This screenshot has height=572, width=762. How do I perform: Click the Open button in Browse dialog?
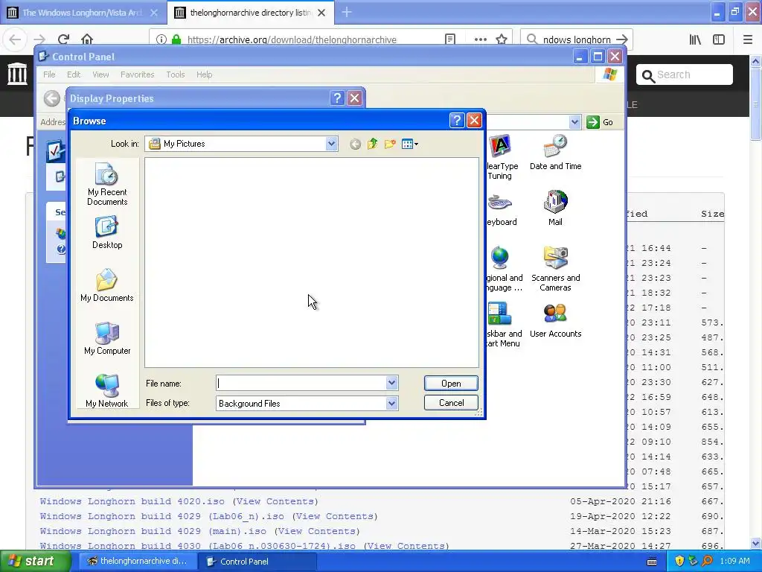coord(451,384)
